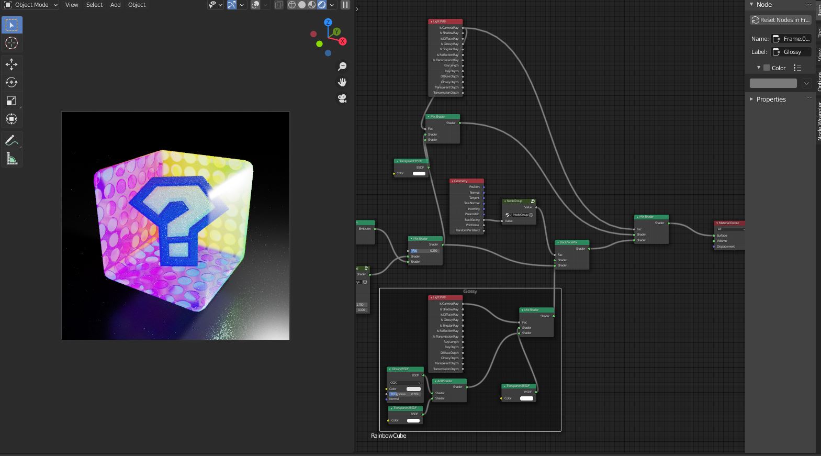Viewport: 821px width, 456px height.
Task: Open the Object menu
Action: click(x=137, y=5)
